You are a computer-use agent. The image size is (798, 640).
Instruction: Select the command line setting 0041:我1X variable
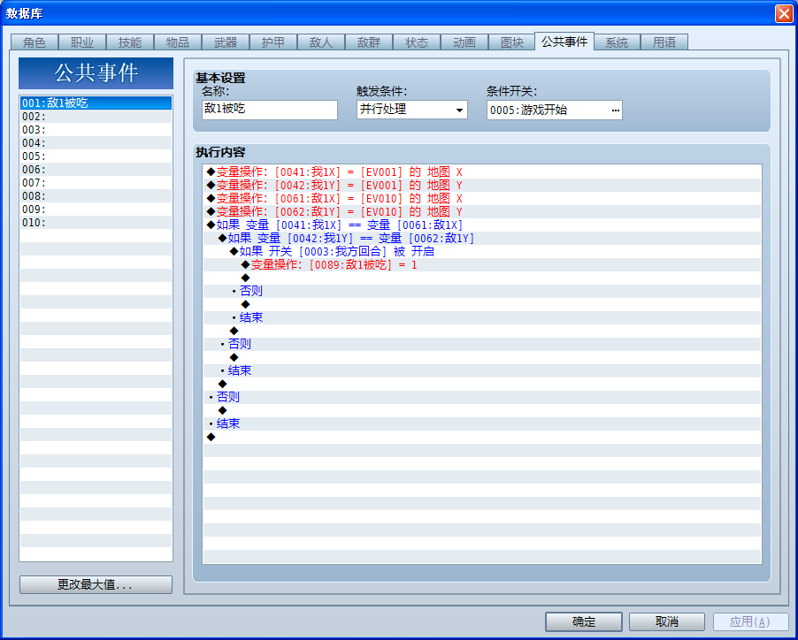point(482,171)
